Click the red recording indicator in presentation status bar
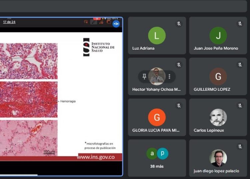The image size is (250, 179). pos(97,19)
